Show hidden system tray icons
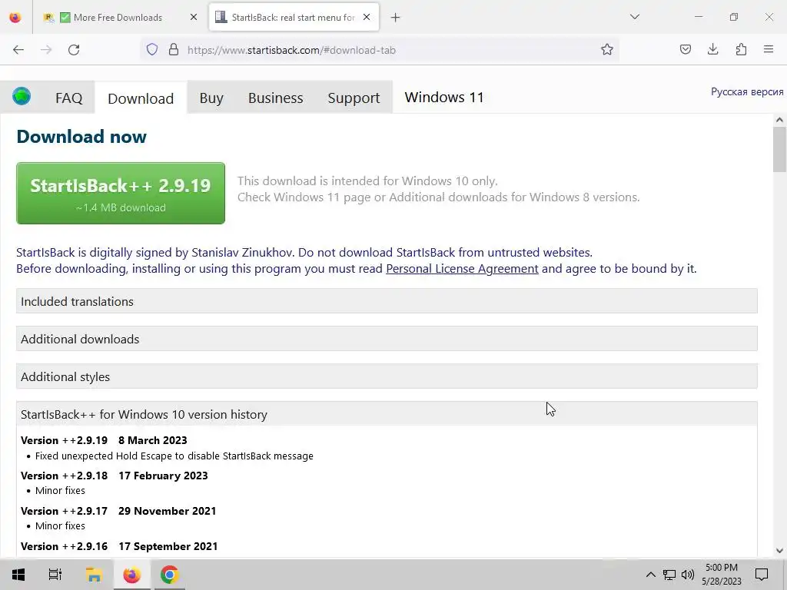787x590 pixels. coord(650,575)
